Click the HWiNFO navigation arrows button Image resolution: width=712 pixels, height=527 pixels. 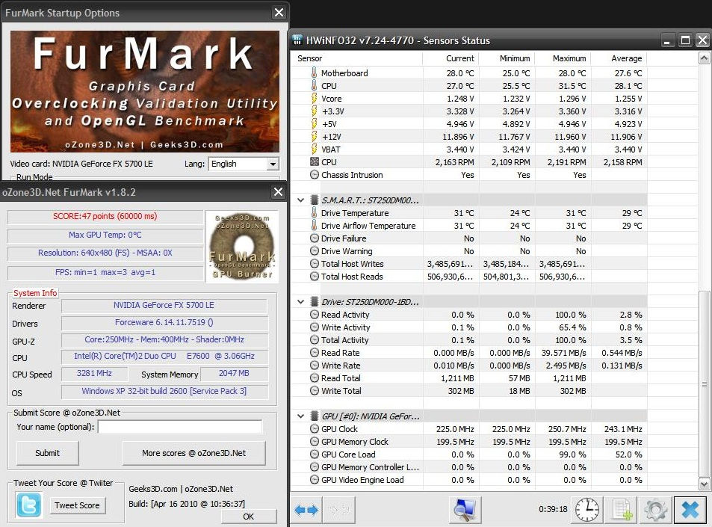click(x=306, y=510)
